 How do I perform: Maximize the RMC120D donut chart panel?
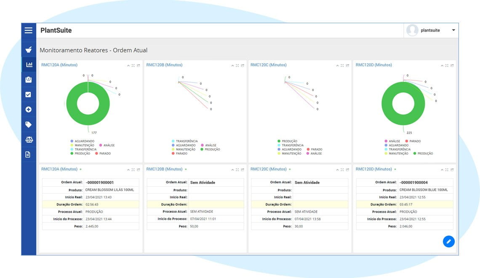coord(447,66)
